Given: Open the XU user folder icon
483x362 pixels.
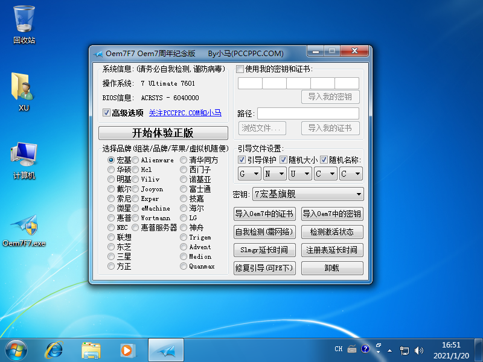Looking at the screenshot, I should 24,88.
